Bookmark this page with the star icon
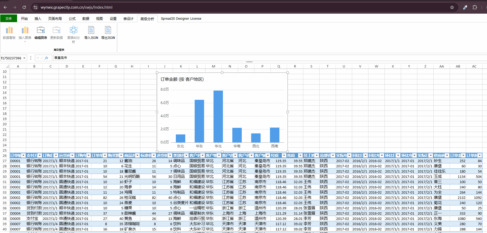Screen dimensions: 487x233 (452, 7)
